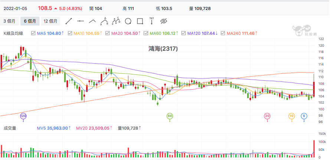Click the 150k volume axis label
This screenshot has height=160, width=330.
coord(322,134)
